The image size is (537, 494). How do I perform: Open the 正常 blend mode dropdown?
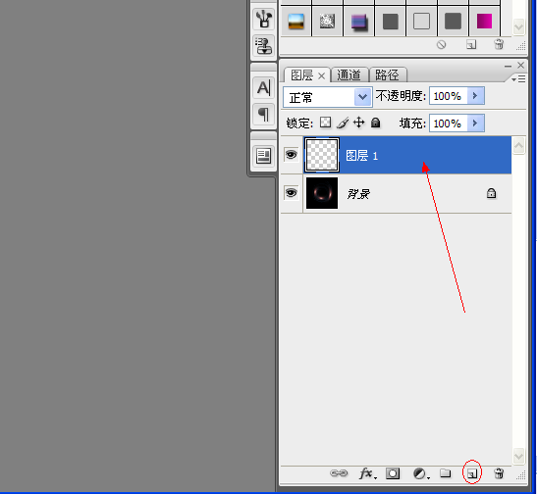(328, 97)
